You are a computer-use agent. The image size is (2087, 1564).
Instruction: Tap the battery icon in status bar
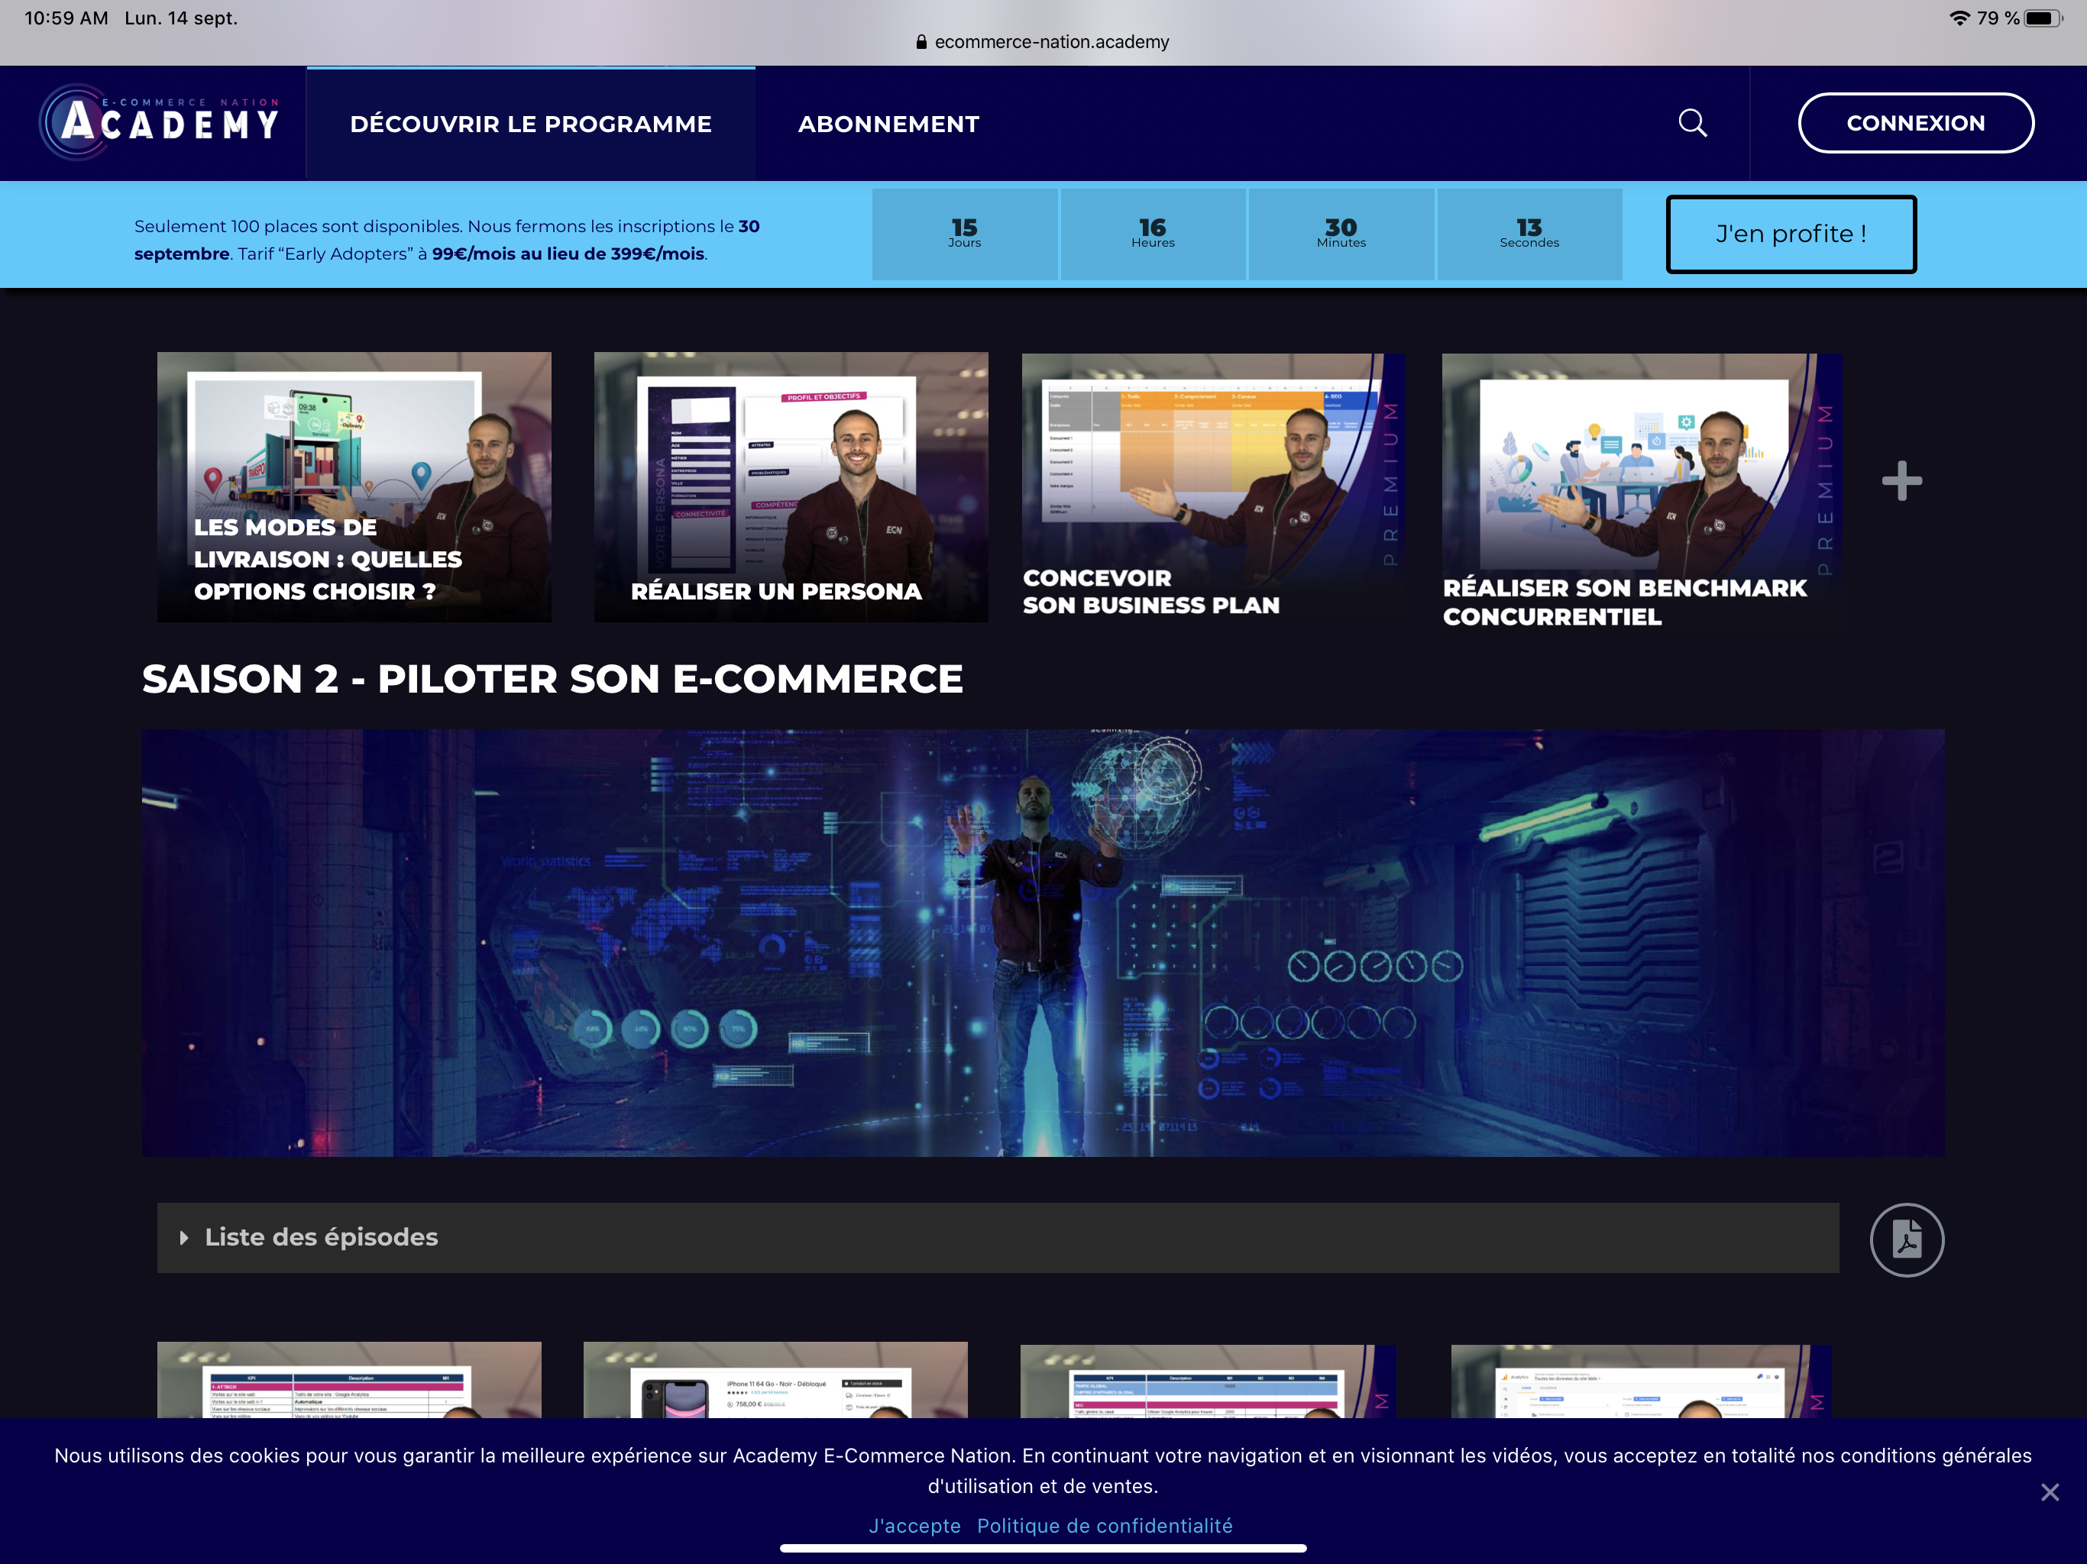2042,18
